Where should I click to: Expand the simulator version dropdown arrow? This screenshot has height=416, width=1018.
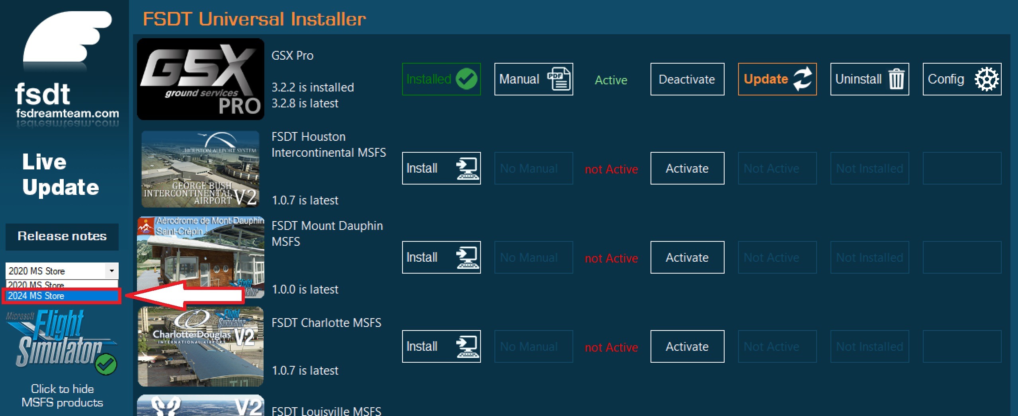point(112,271)
